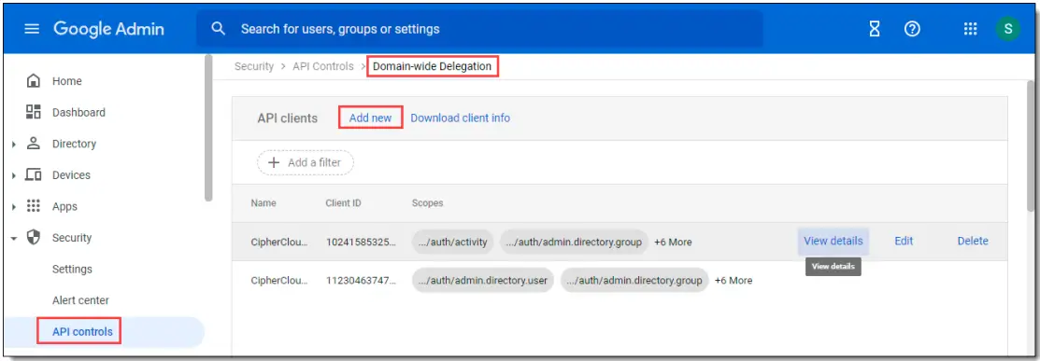Click Edit for 10241585325 client
Screen dimensions: 1040x361
[904, 241]
